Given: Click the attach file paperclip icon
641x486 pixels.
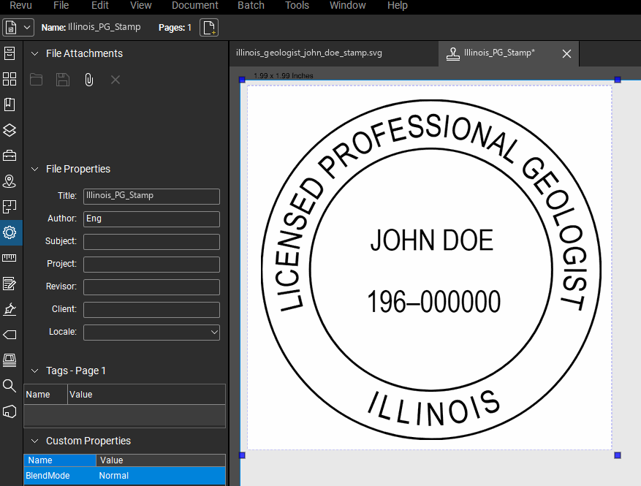Looking at the screenshot, I should pos(88,80).
